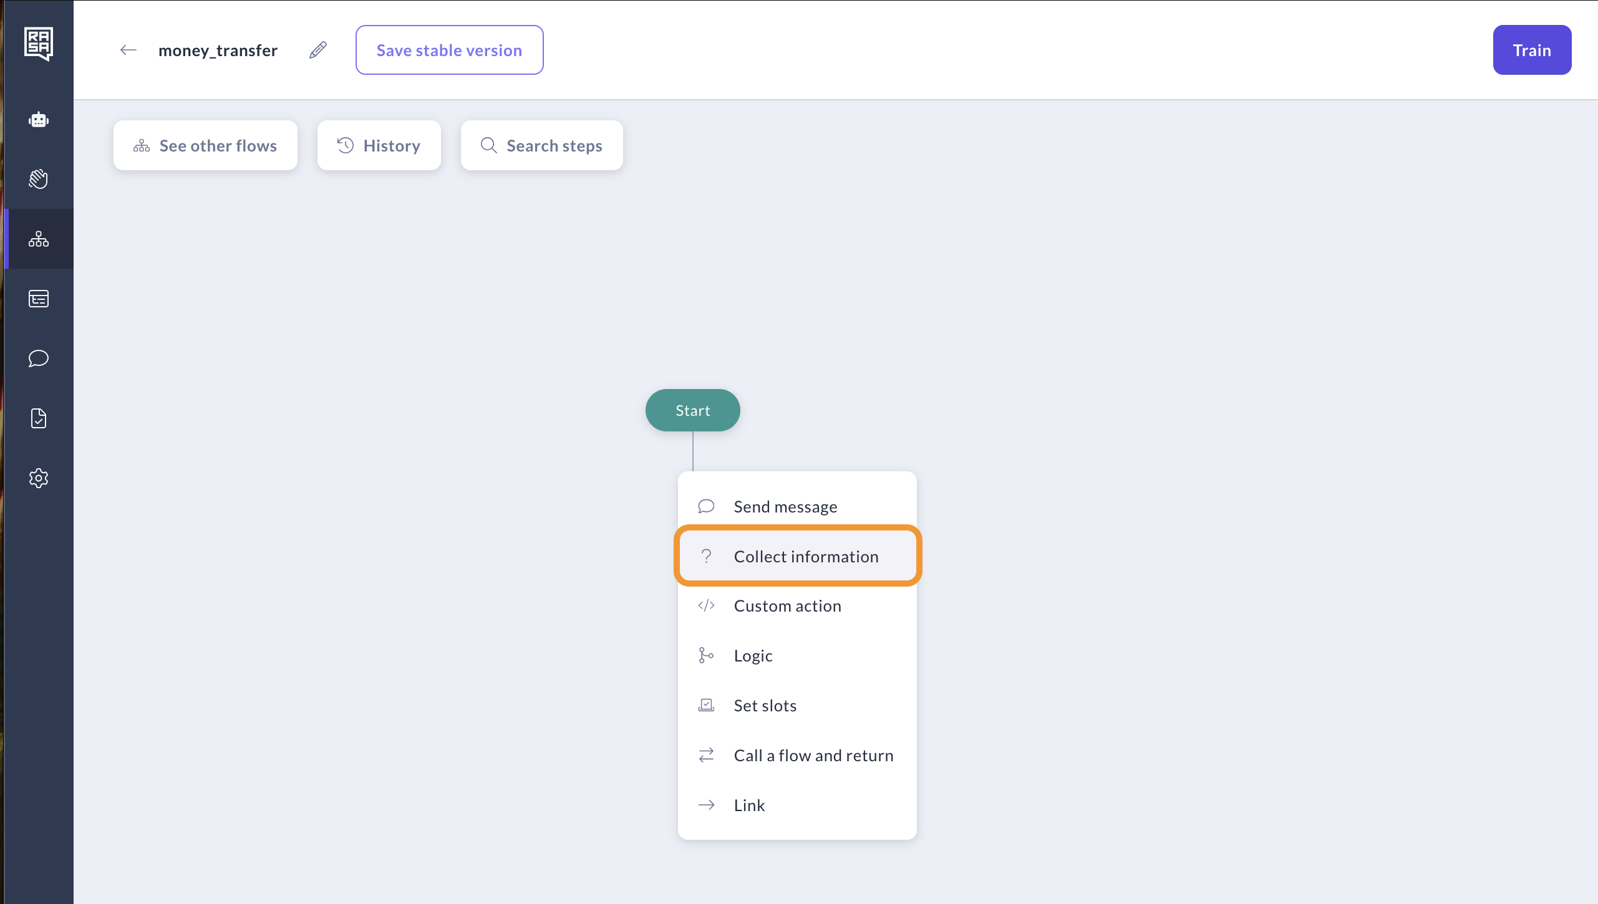
Task: Click the Train button
Action: [1531, 49]
